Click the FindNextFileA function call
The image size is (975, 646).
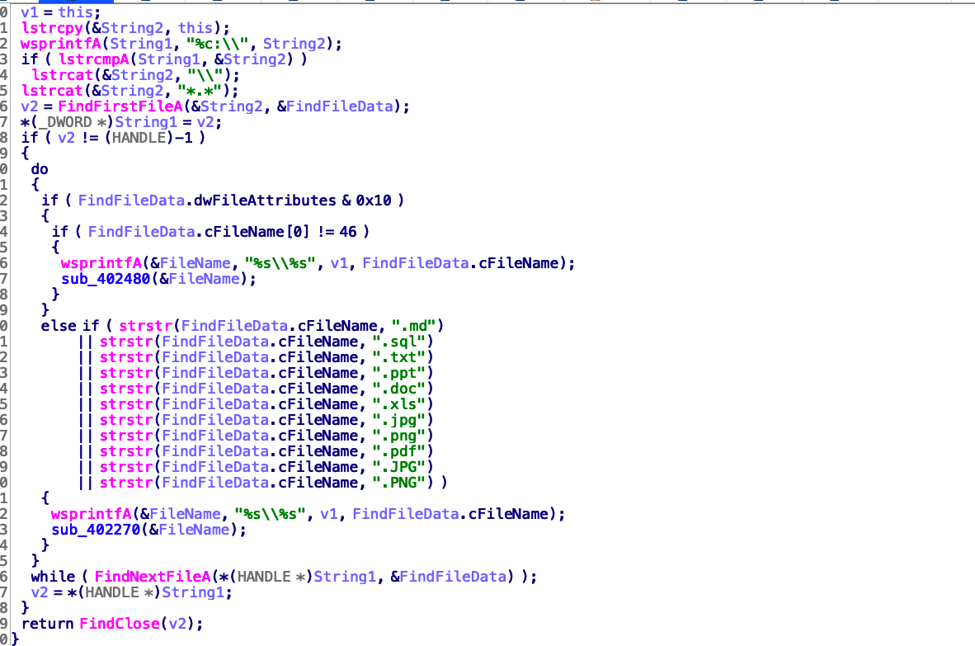153,577
